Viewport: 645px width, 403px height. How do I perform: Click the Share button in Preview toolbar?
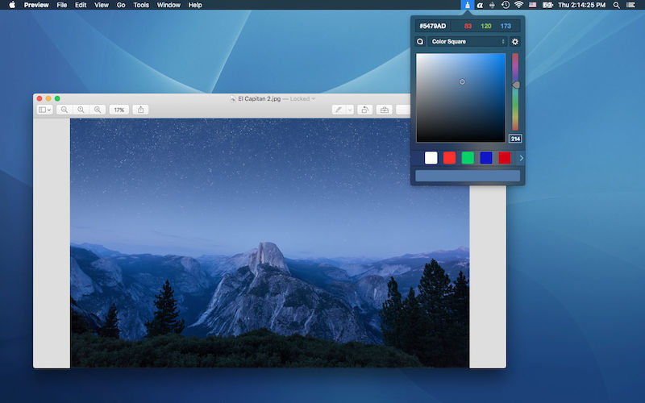click(140, 110)
